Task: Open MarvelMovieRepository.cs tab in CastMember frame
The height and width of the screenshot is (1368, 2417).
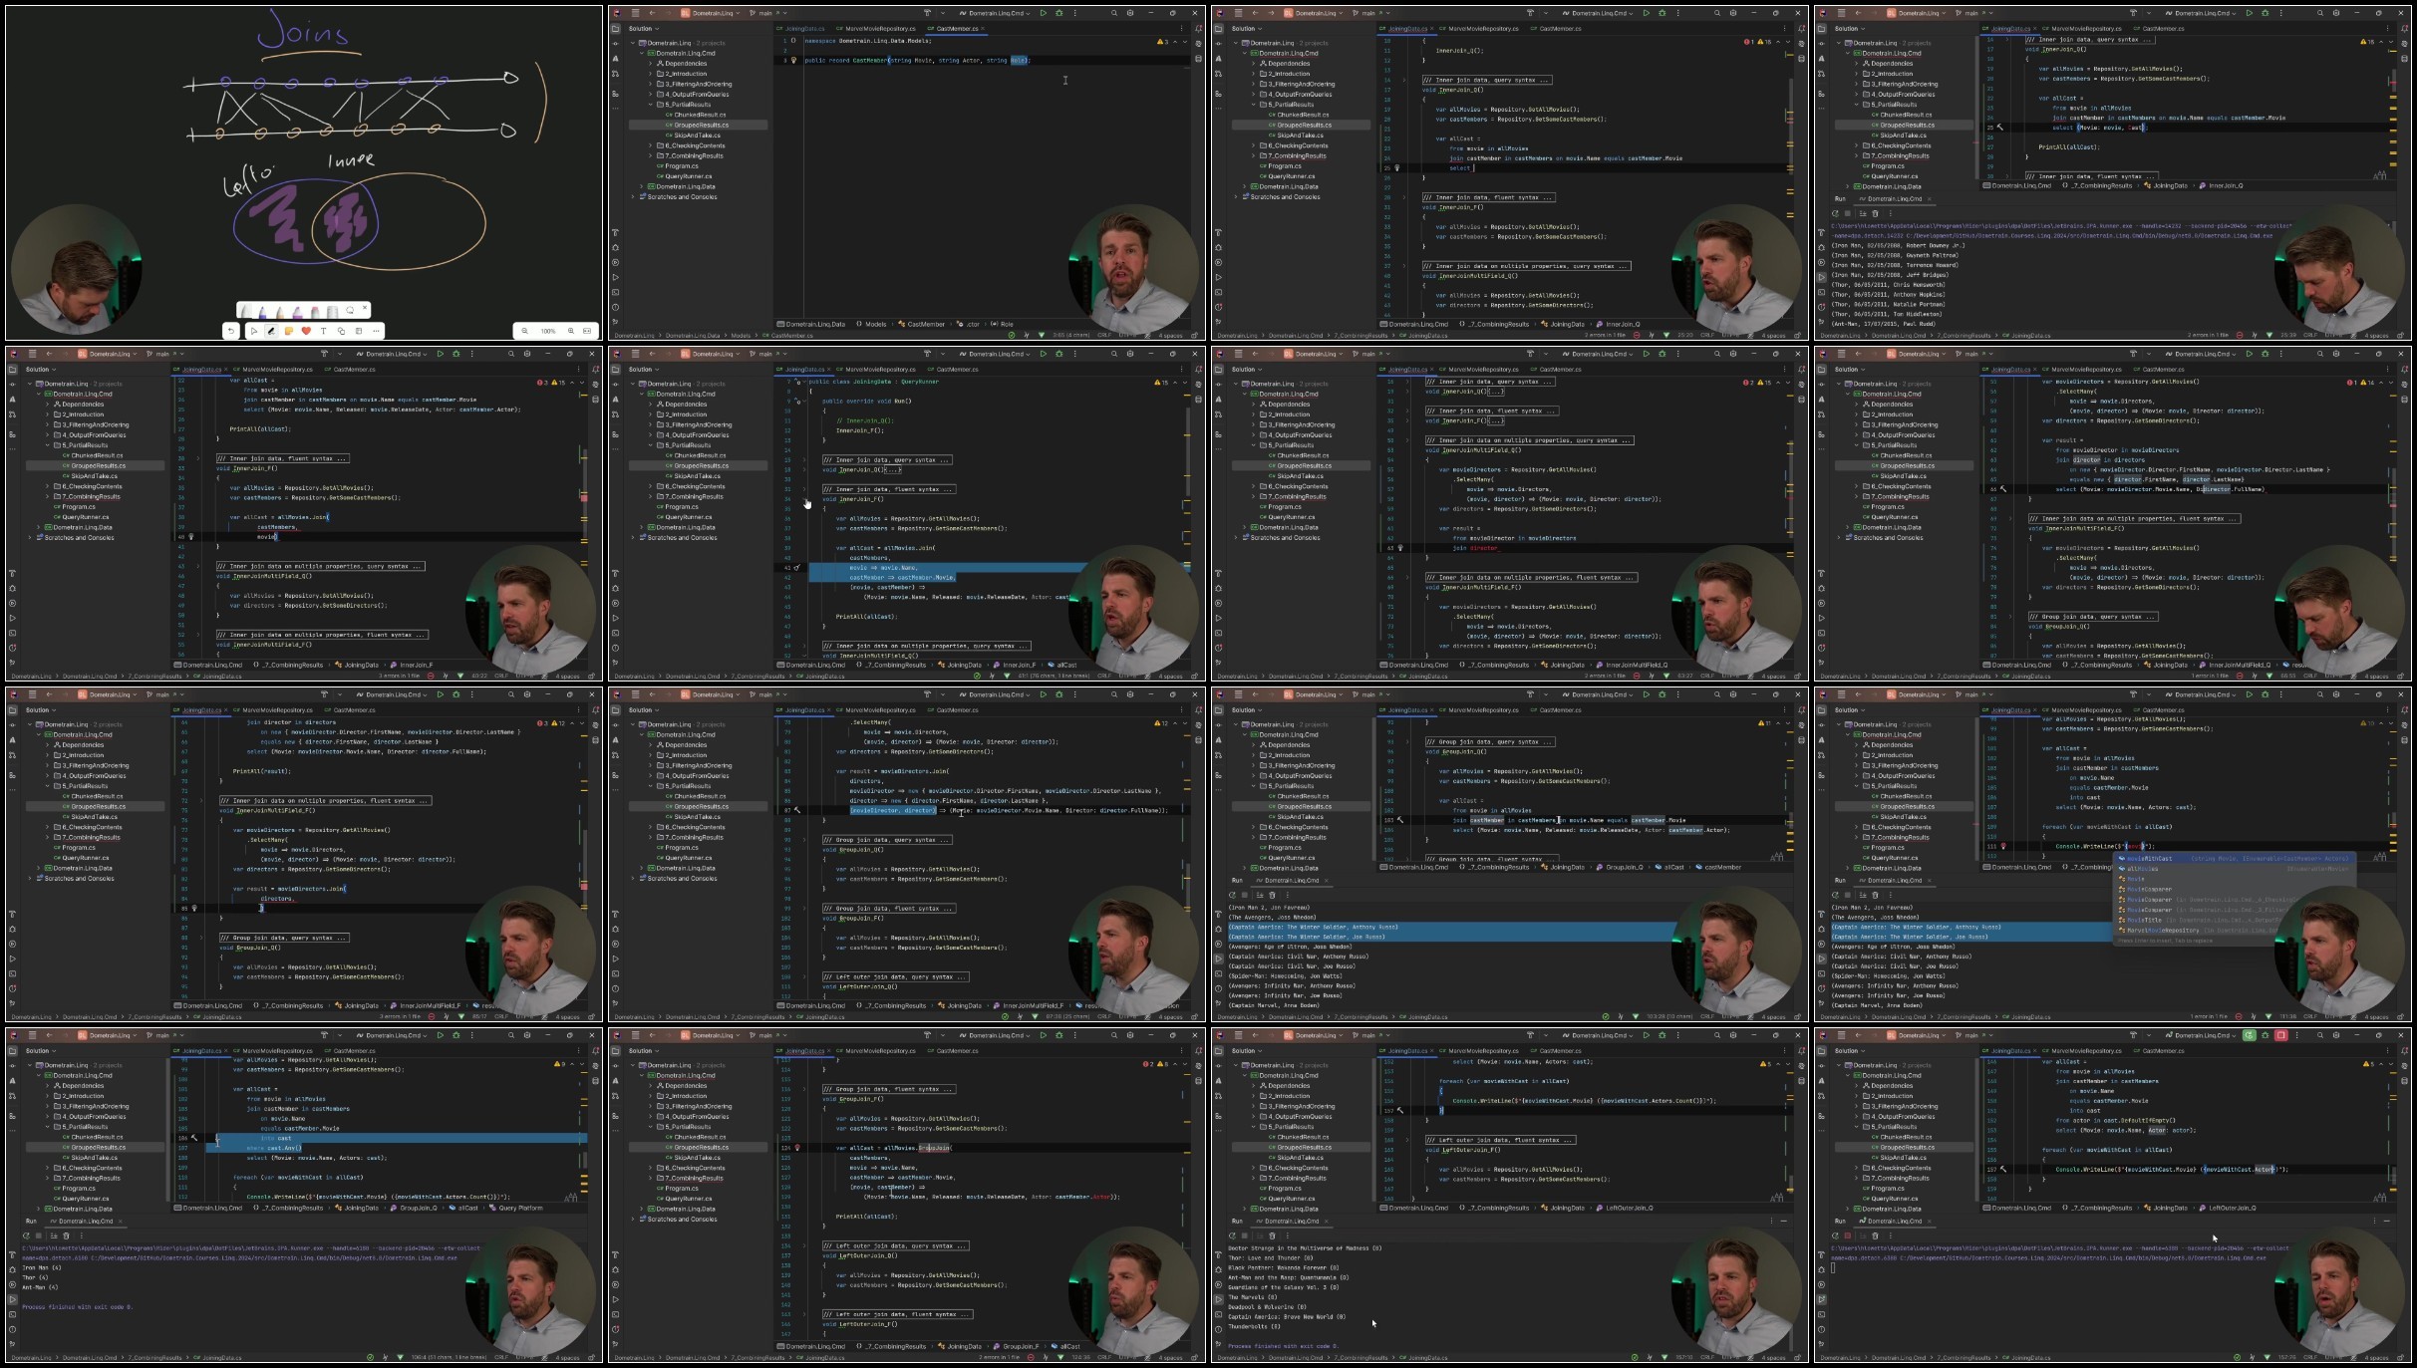Action: click(x=876, y=28)
